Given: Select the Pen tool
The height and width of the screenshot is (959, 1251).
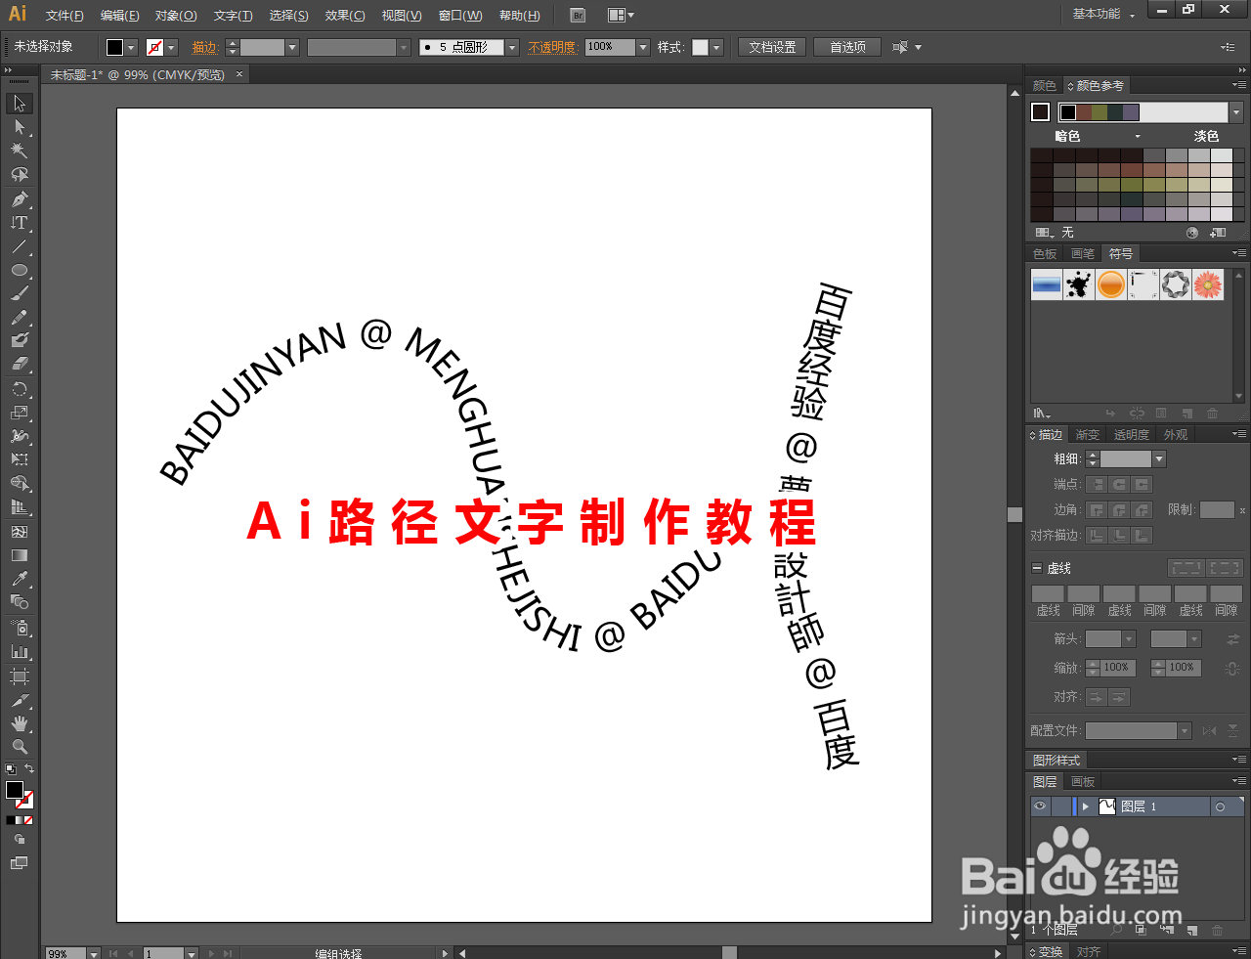Looking at the screenshot, I should pos(19,199).
